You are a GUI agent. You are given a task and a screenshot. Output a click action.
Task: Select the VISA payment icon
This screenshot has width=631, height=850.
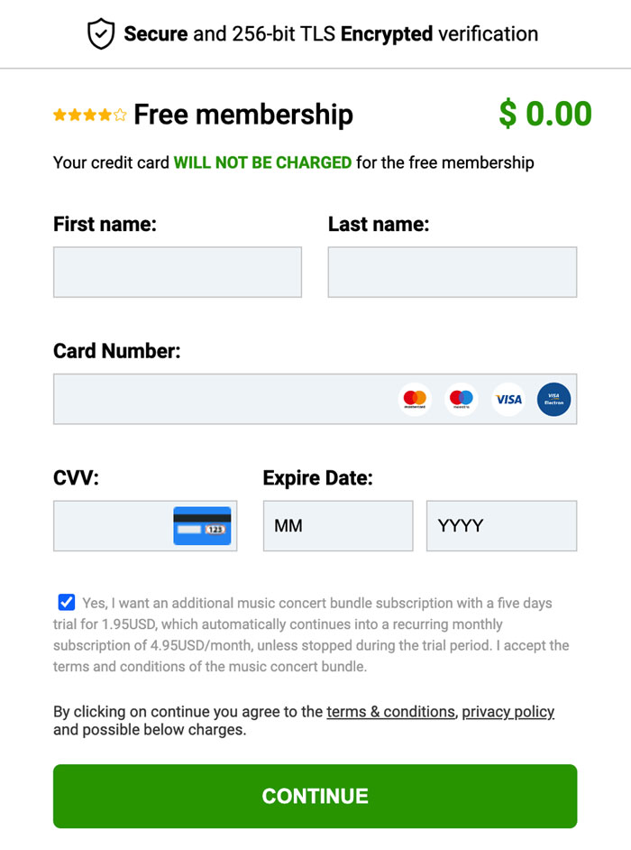[x=508, y=398]
